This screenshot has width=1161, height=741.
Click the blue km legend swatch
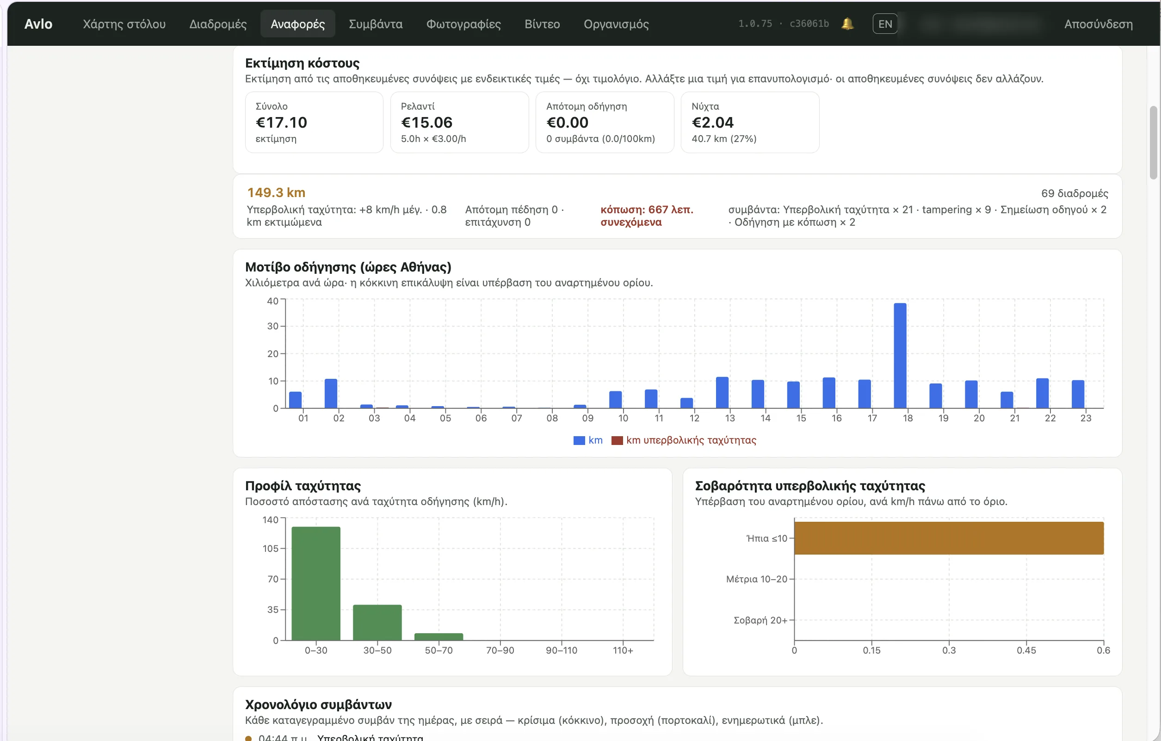tap(579, 440)
